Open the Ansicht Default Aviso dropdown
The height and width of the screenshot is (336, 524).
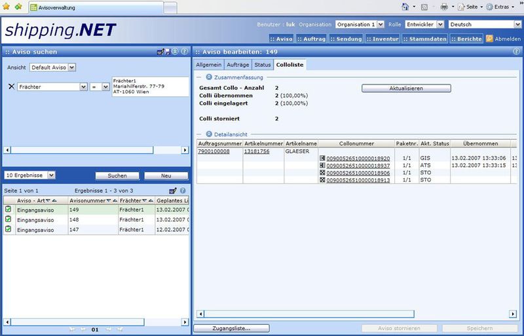point(71,67)
